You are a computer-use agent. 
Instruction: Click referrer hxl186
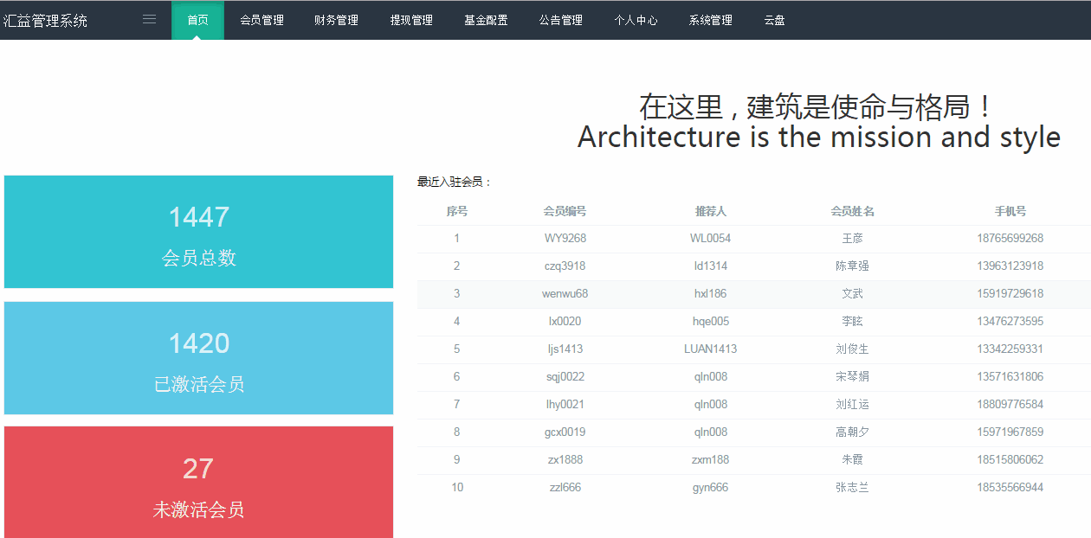pyautogui.click(x=711, y=294)
